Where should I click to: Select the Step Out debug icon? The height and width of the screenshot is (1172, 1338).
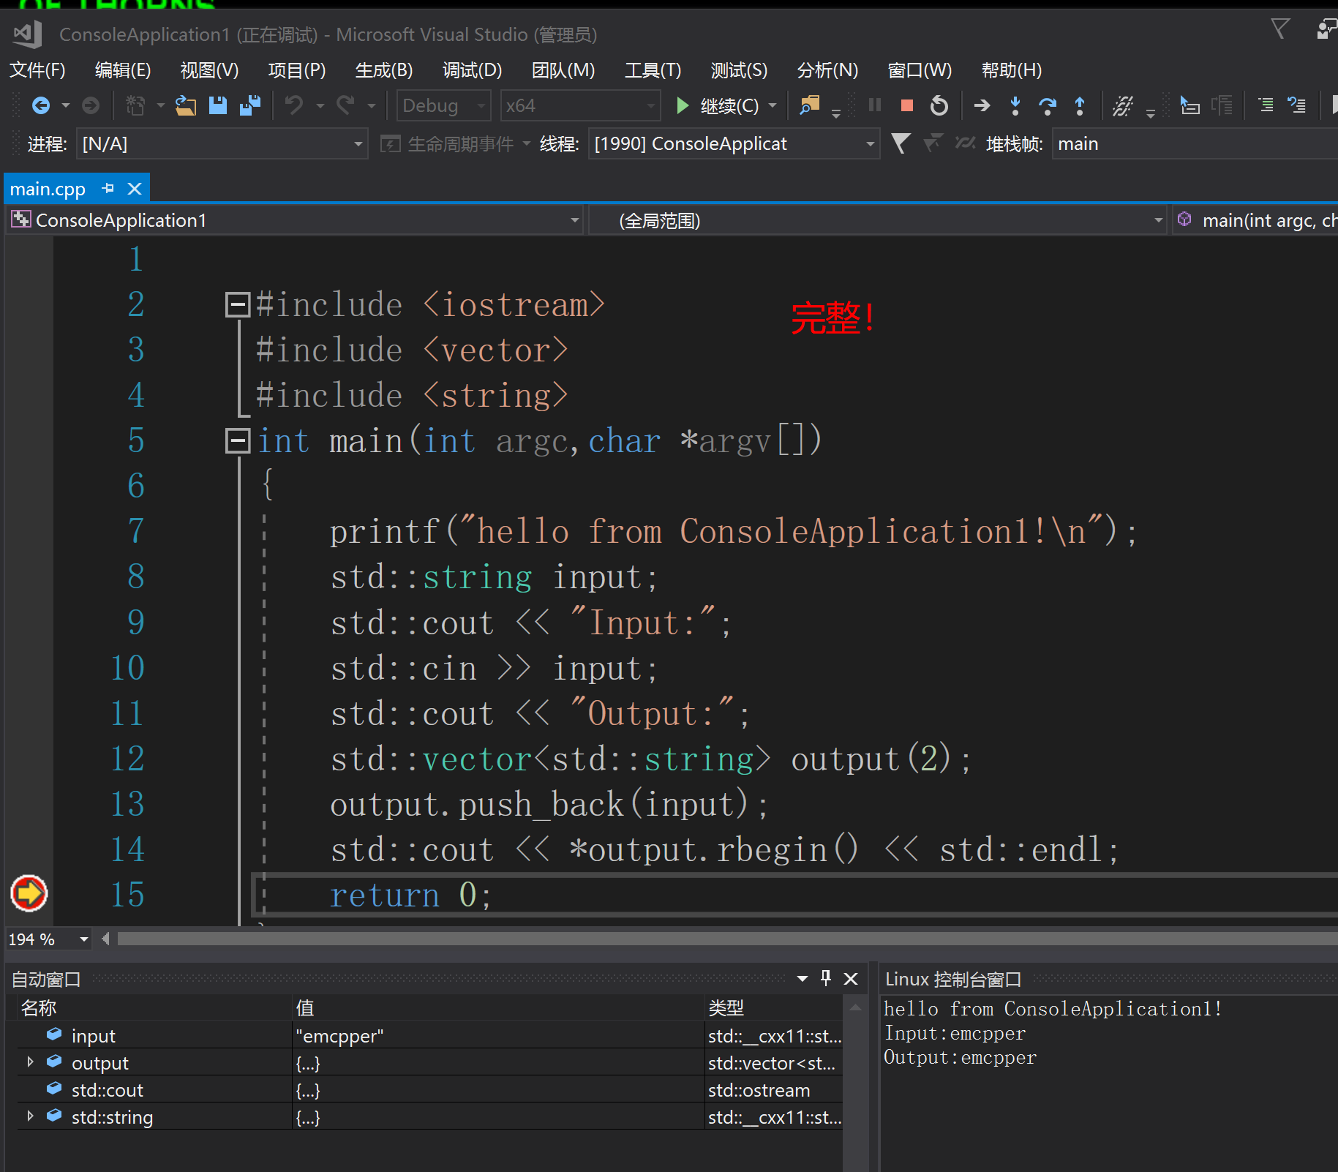1080,106
